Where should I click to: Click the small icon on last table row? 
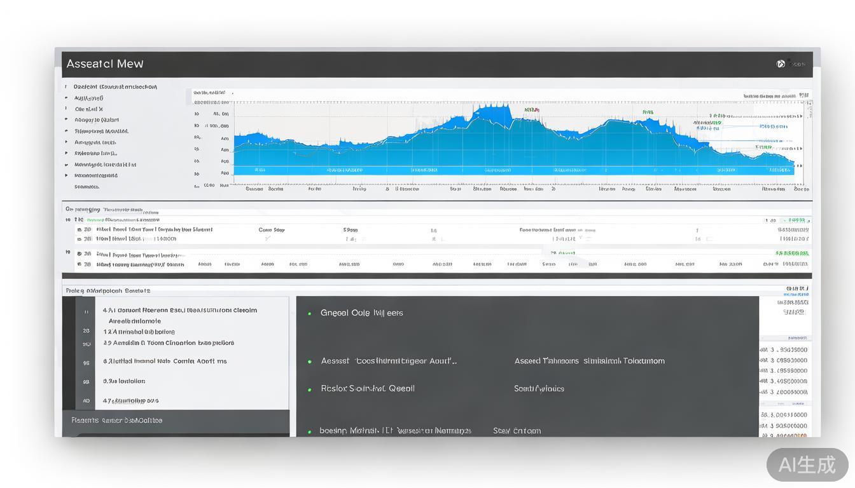click(80, 264)
